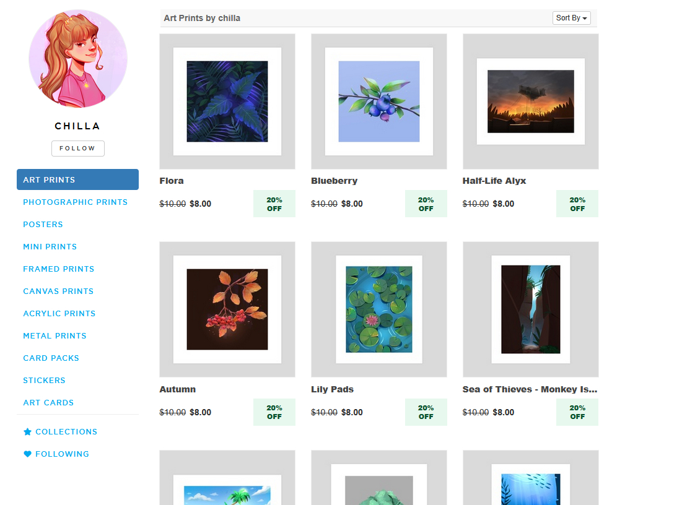Click the 20% OFF badge under Flora
Screen dimensions: 695x505
274,204
